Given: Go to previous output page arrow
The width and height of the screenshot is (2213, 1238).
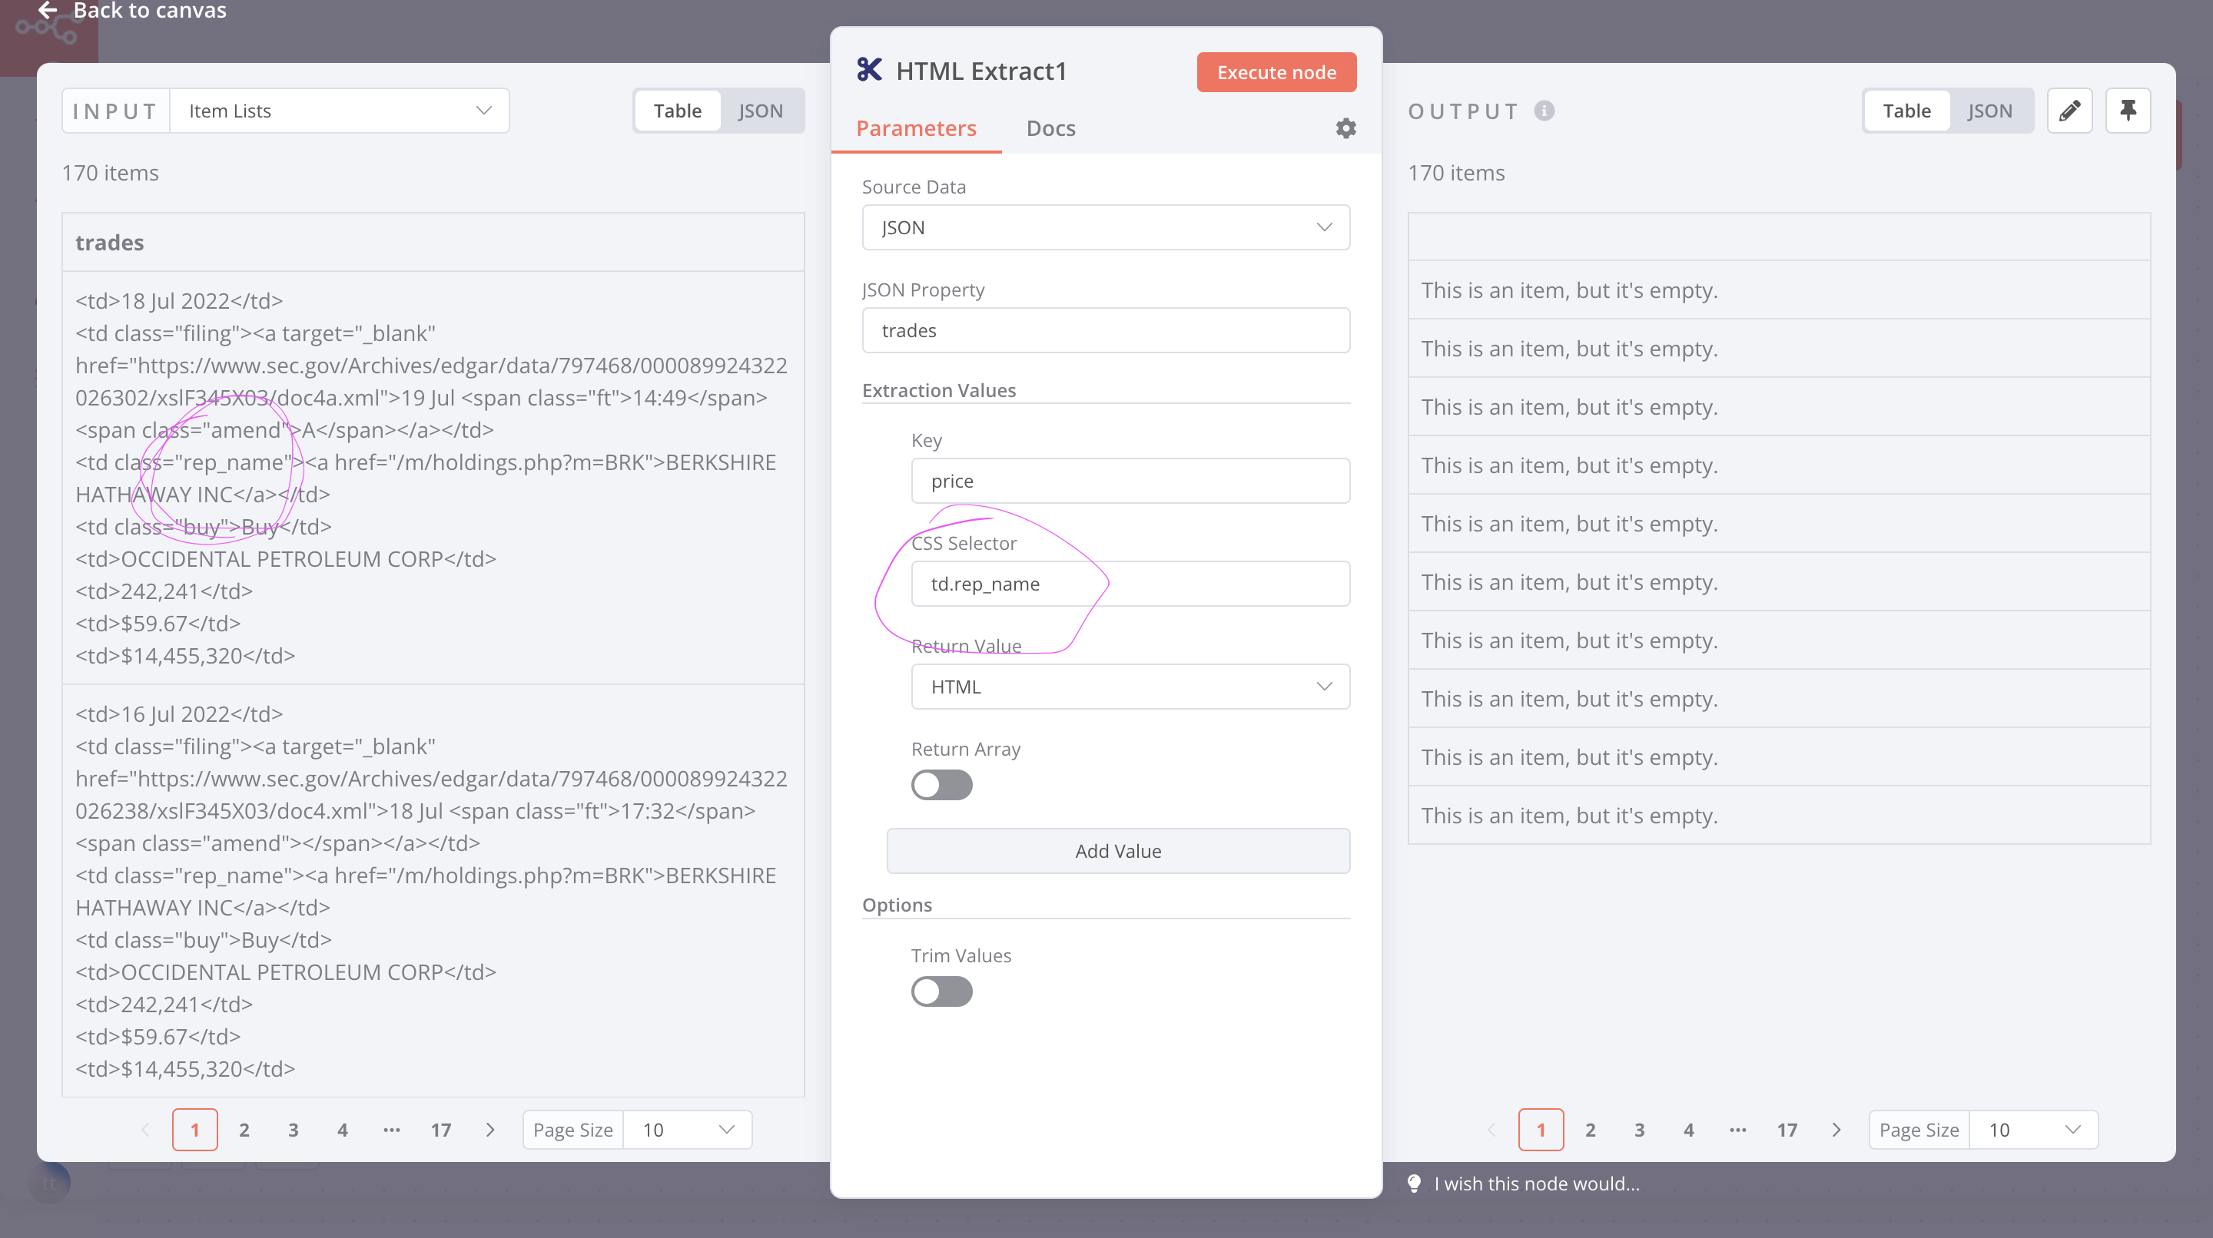Looking at the screenshot, I should [1491, 1130].
